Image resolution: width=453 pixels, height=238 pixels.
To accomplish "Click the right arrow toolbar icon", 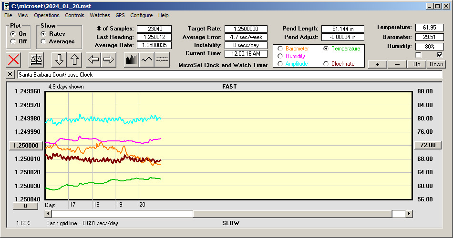I will [x=109, y=59].
